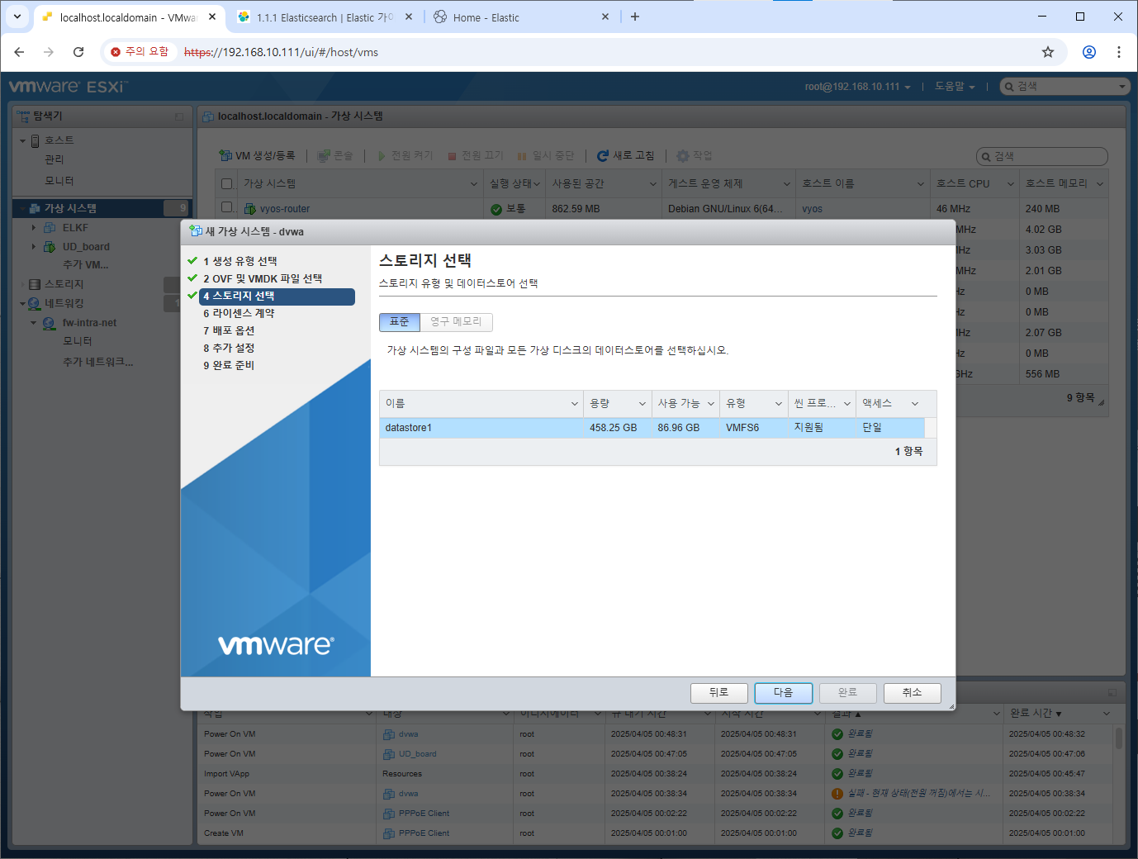
Task: Reload the page with the refresh icon
Action: tap(78, 52)
